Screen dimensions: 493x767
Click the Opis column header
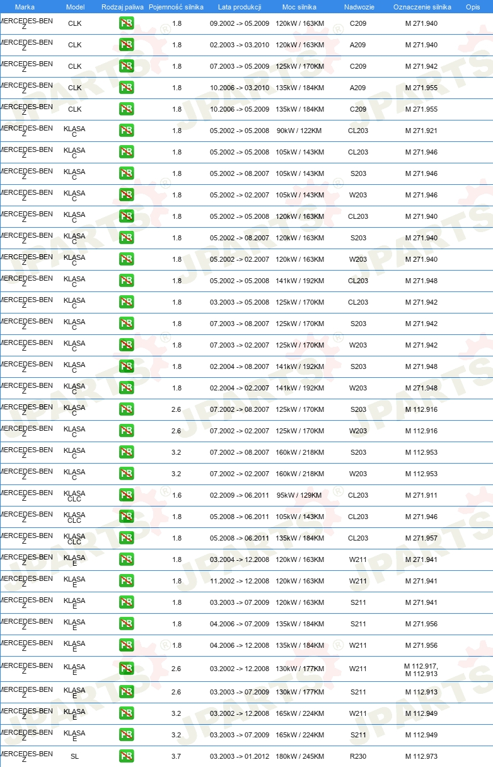(473, 7)
